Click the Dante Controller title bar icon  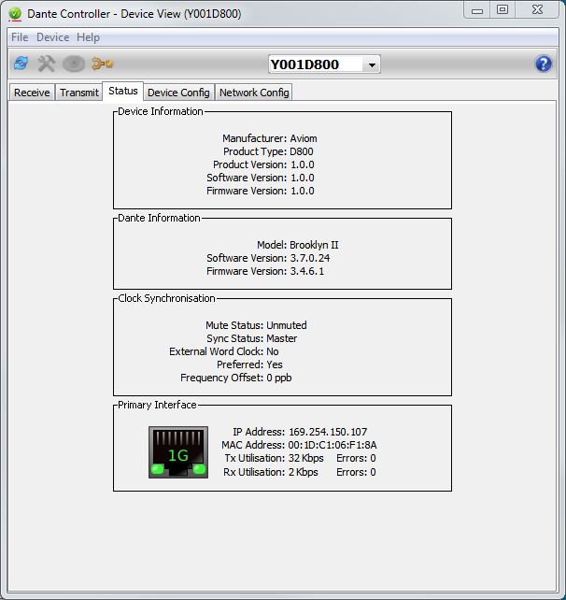[14, 13]
